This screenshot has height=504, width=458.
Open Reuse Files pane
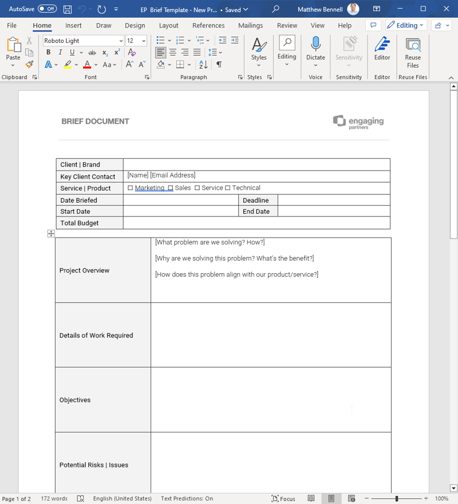[x=413, y=52]
